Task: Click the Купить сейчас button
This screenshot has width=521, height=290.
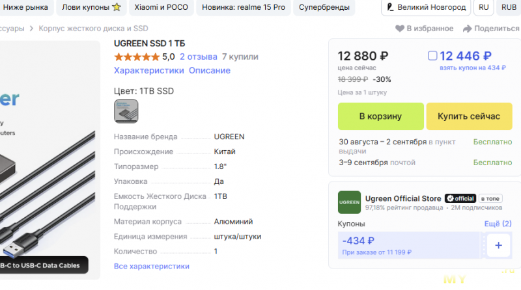Action: [x=469, y=116]
